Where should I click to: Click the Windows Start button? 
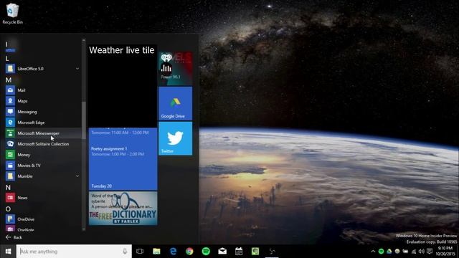(x=8, y=252)
